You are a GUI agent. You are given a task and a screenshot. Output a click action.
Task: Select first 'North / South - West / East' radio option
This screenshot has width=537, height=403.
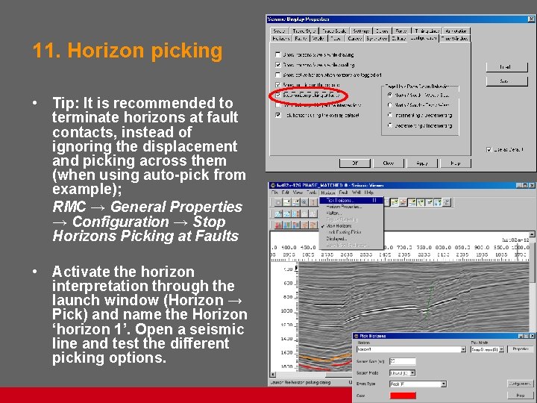(390, 95)
